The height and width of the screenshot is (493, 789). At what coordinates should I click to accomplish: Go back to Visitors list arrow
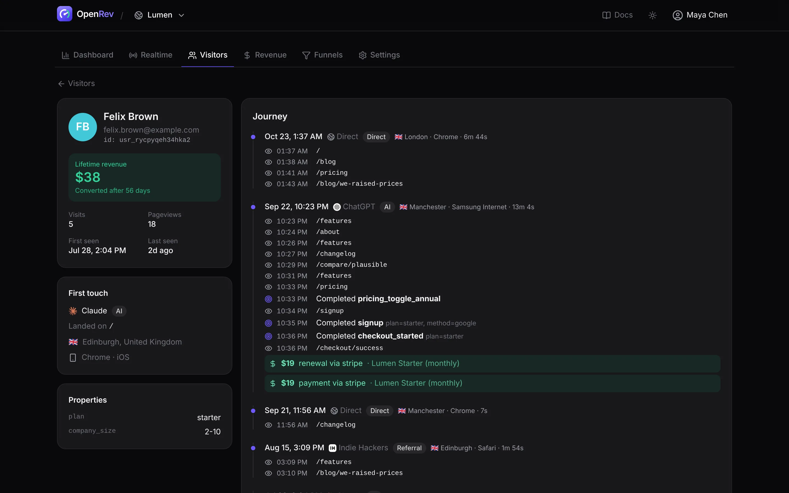tap(61, 84)
